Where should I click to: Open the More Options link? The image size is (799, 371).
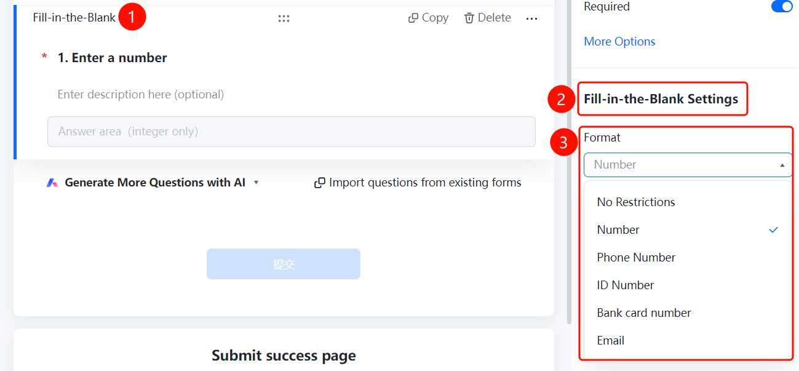click(x=619, y=41)
